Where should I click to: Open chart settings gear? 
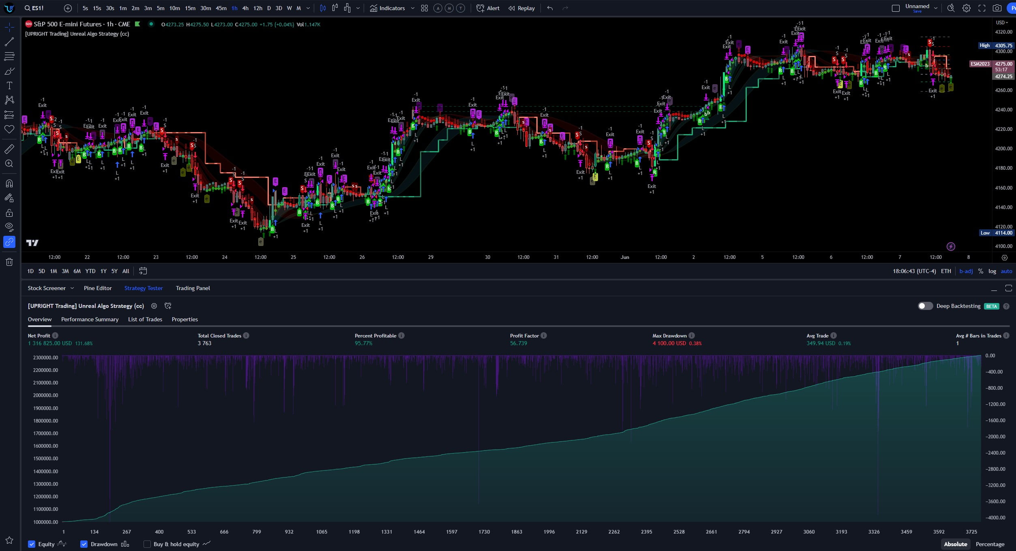(x=967, y=8)
